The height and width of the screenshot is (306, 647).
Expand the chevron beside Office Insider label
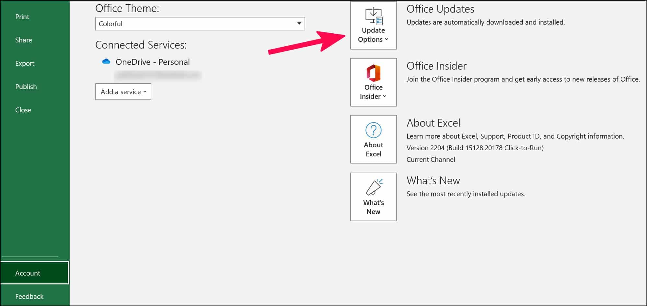[385, 96]
